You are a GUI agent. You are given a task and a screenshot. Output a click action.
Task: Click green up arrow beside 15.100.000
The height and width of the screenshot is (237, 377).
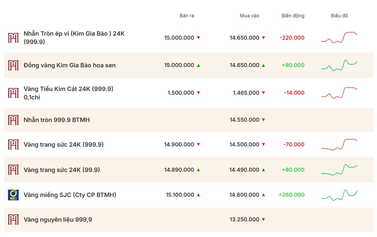coord(198,195)
